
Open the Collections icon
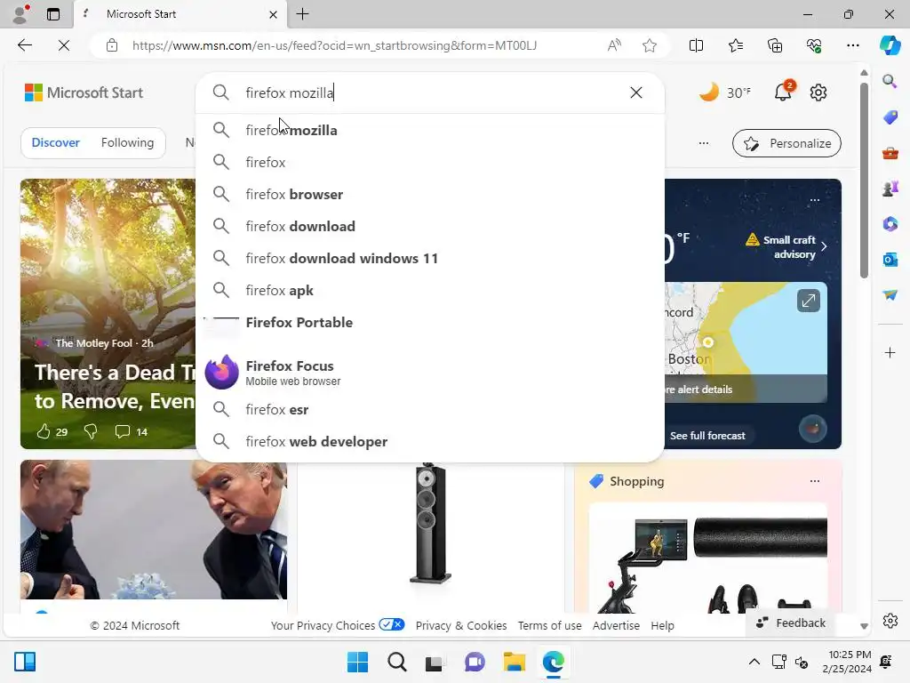point(775,45)
